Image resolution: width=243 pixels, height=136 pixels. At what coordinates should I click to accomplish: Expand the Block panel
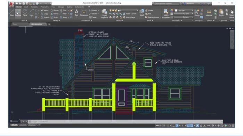pos(150,21)
